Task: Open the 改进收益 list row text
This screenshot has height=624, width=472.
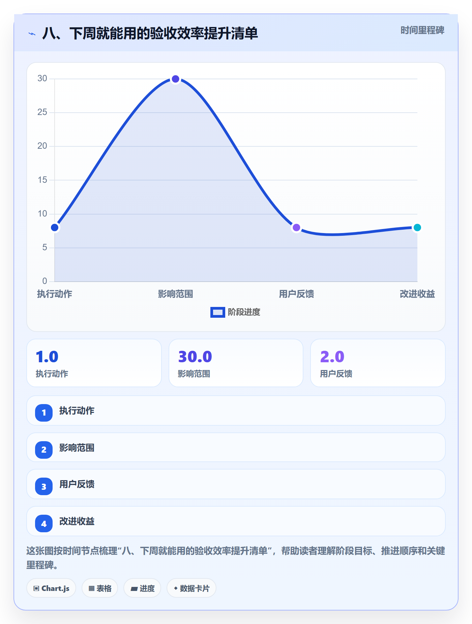Action: point(77,521)
